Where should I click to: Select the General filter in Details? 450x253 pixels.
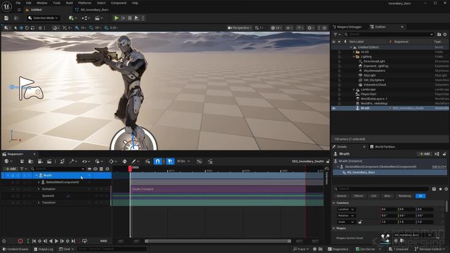(x=341, y=196)
